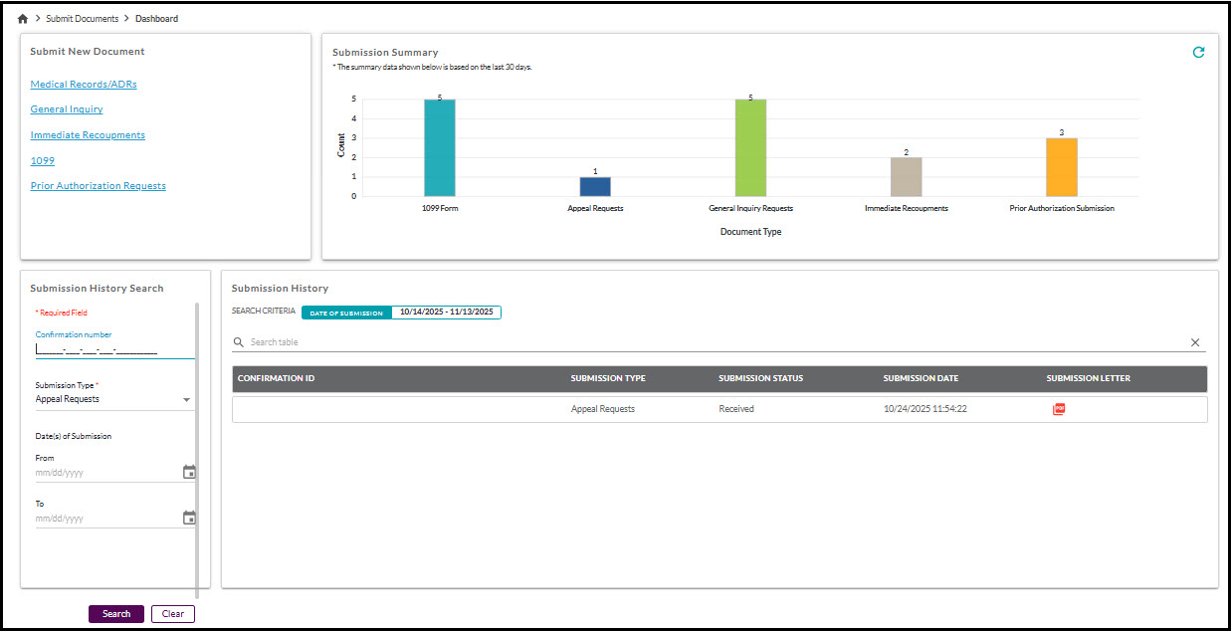Open the General Inquiry link
Viewport: 1231px width, 631px height.
click(66, 108)
